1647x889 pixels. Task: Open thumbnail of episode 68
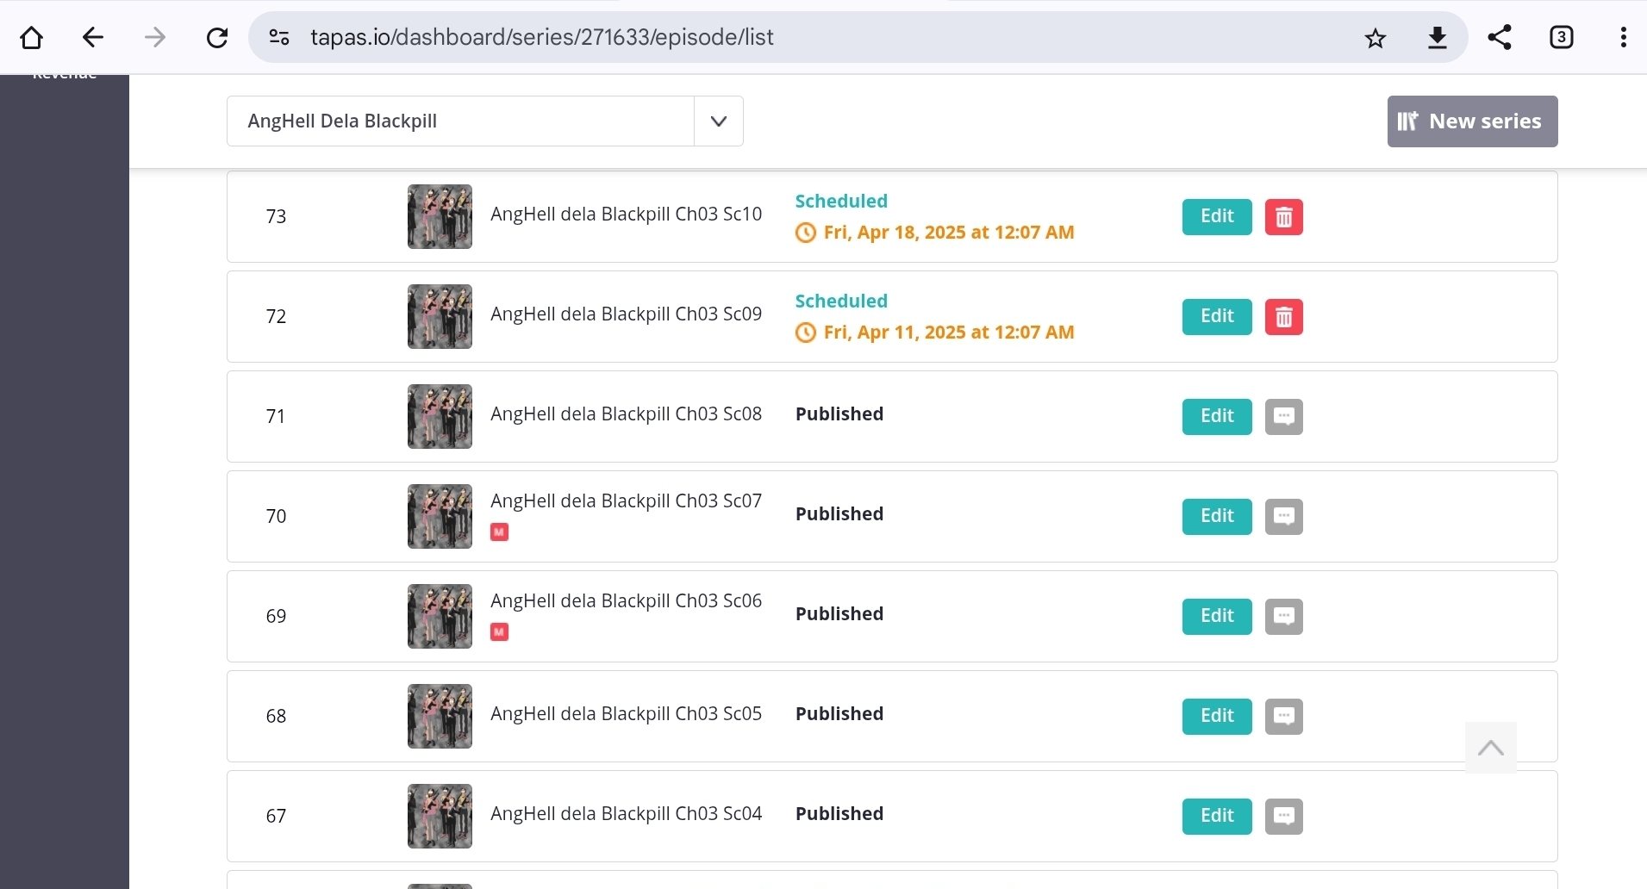(440, 717)
